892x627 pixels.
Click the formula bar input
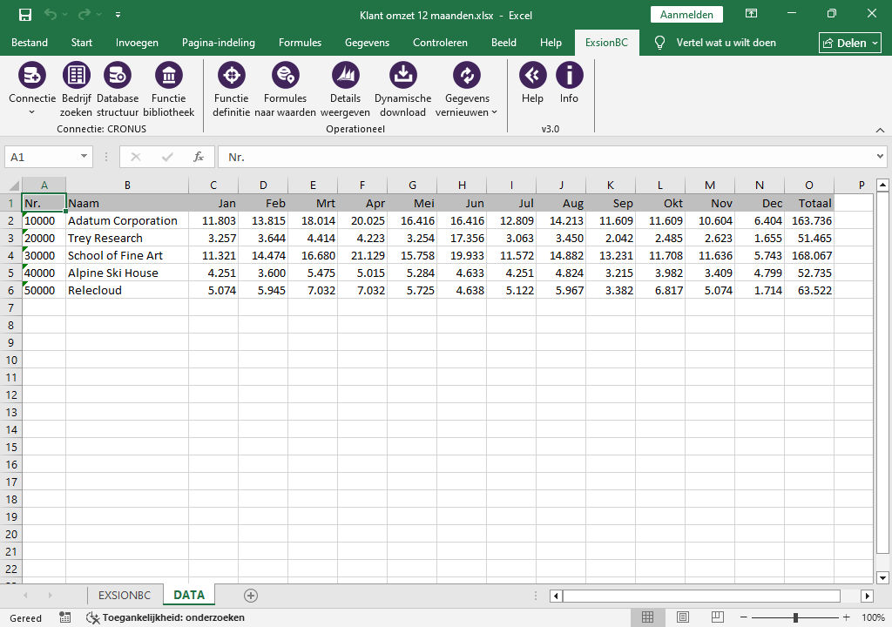(x=546, y=157)
